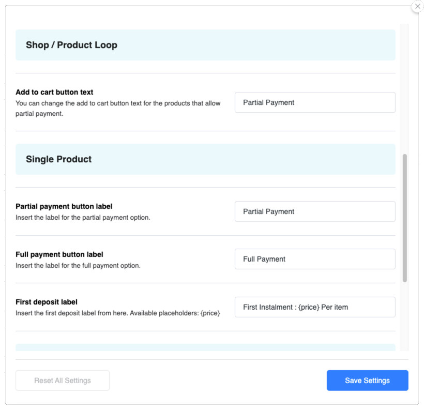Click the 'Full payment button label' title

click(59, 254)
